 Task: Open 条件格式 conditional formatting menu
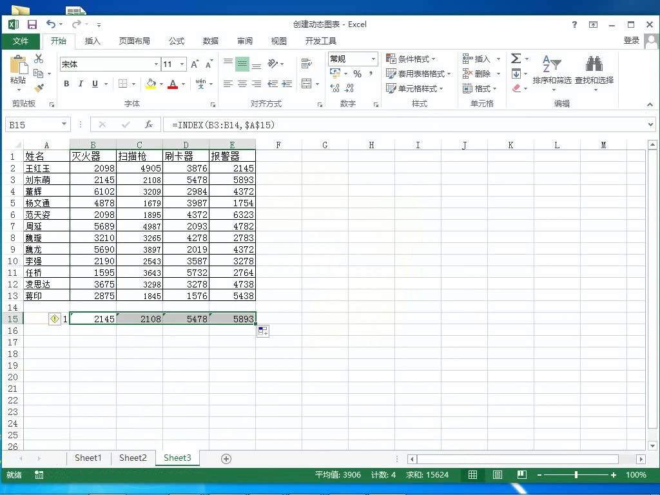point(411,59)
